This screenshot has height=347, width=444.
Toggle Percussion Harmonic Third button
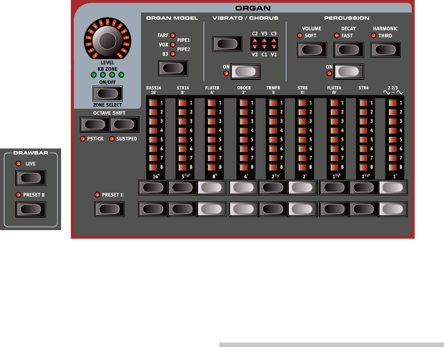pyautogui.click(x=385, y=50)
